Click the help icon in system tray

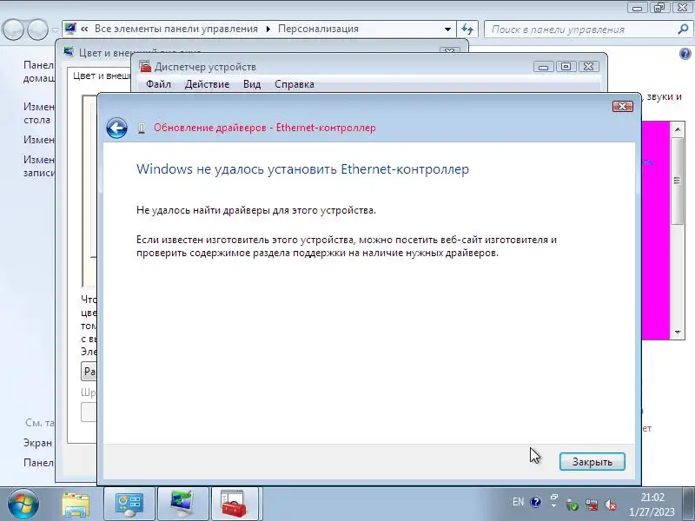point(536,502)
